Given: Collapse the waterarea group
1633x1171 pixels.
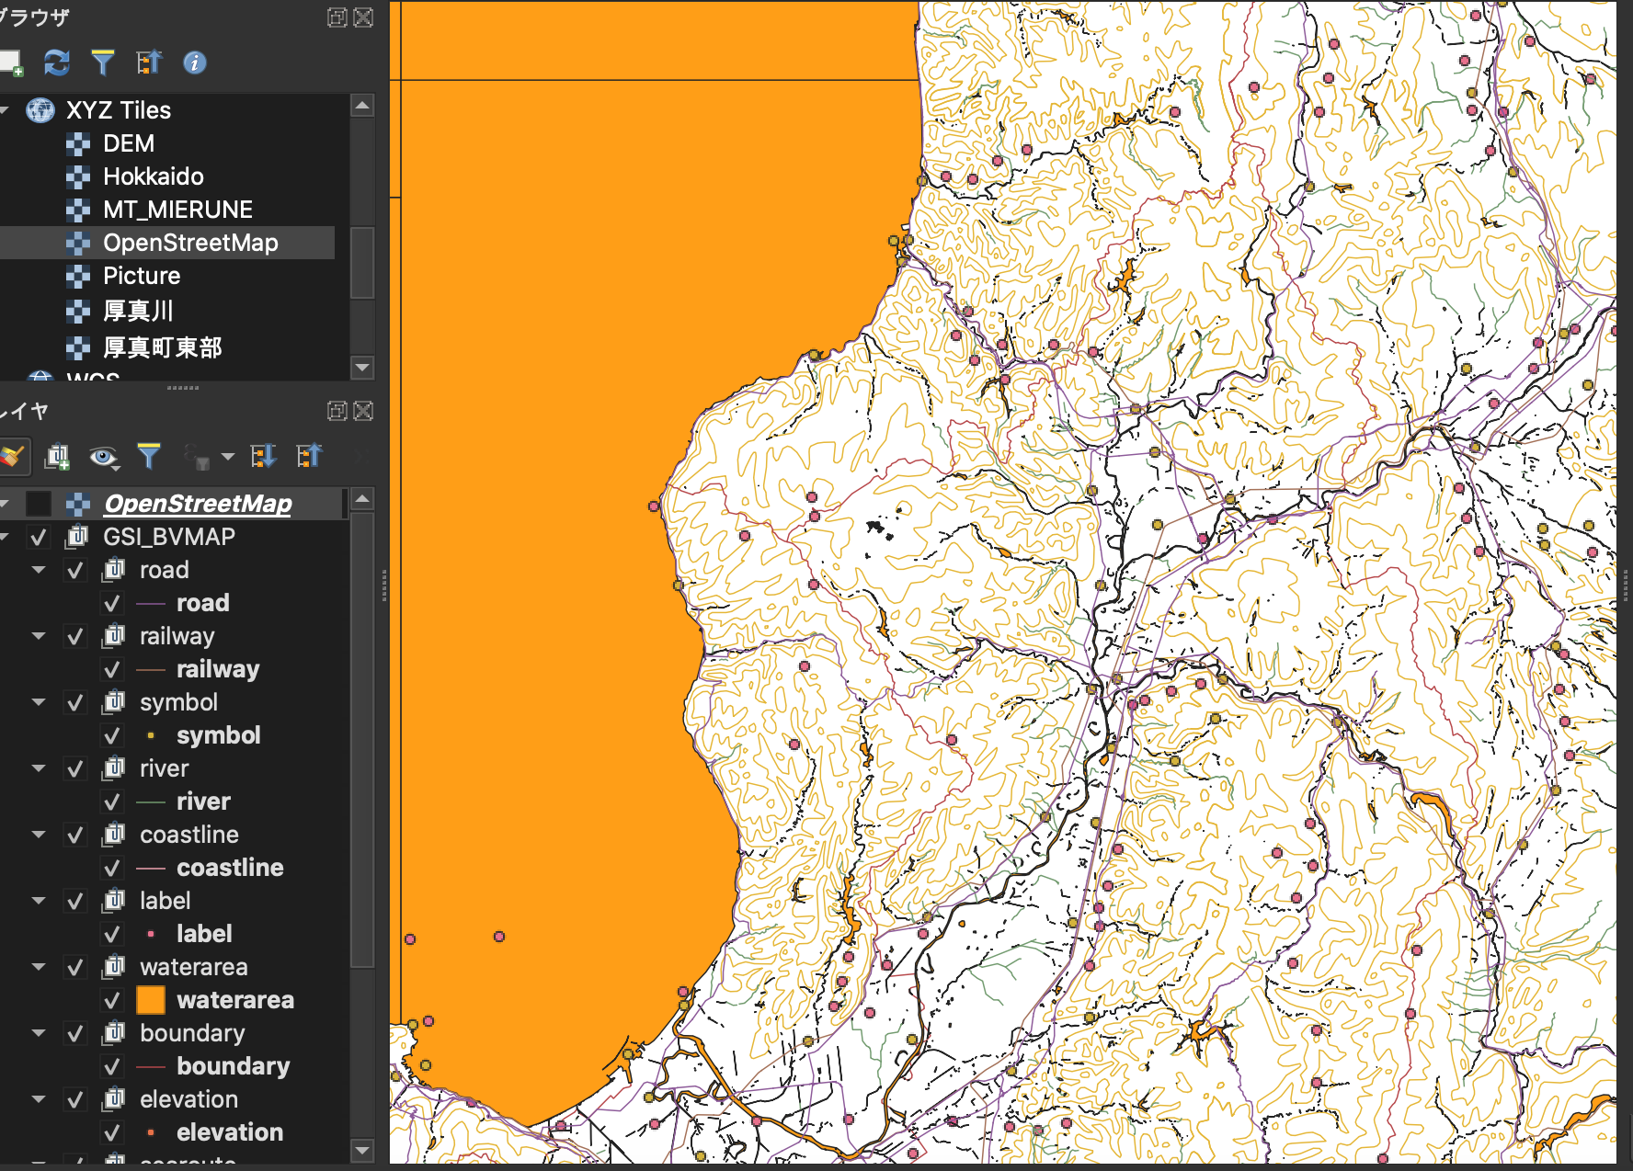Looking at the screenshot, I should (39, 967).
